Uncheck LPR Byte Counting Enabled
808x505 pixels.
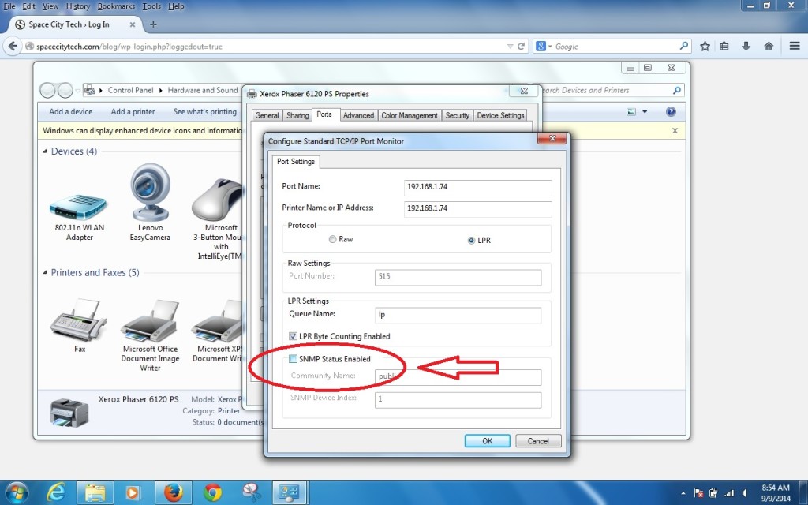pyautogui.click(x=293, y=336)
